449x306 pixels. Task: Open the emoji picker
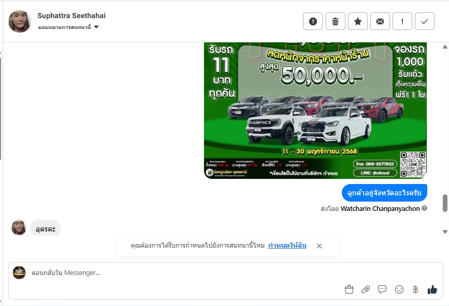point(399,289)
